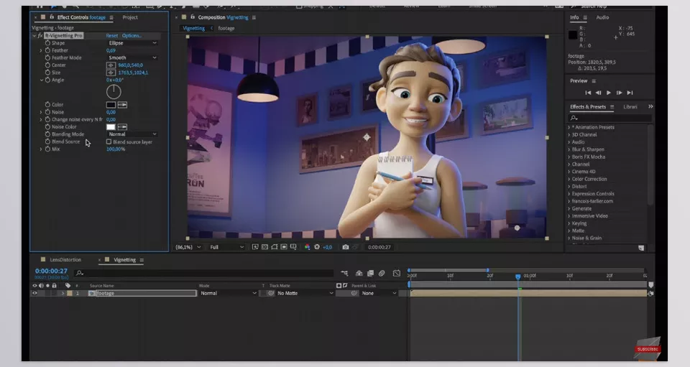690x367 pixels.
Task: Open the Blending Mode dropdown in Effect Controls
Action: 132,134
